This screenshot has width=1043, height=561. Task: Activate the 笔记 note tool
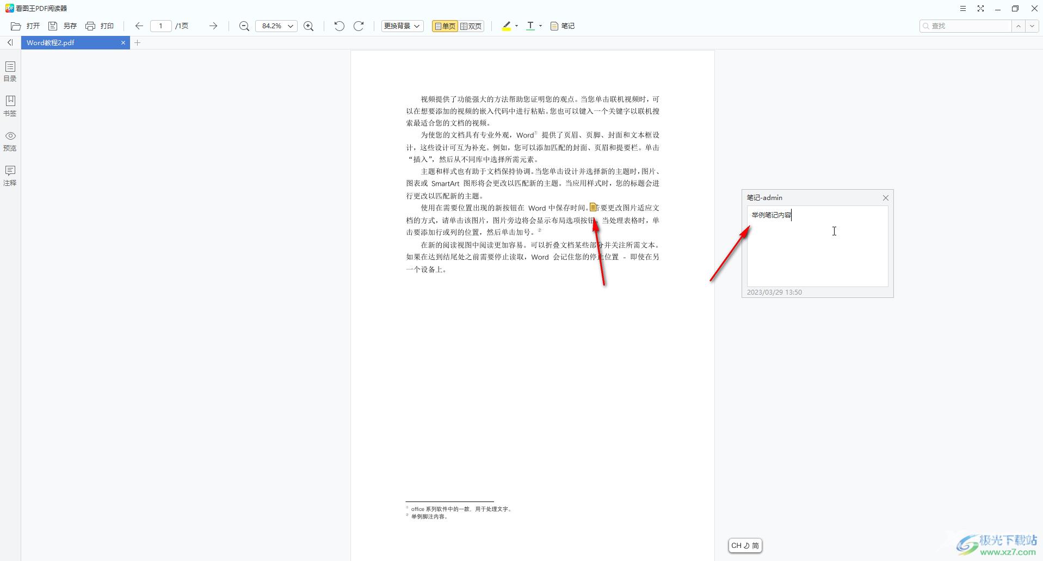click(x=563, y=26)
